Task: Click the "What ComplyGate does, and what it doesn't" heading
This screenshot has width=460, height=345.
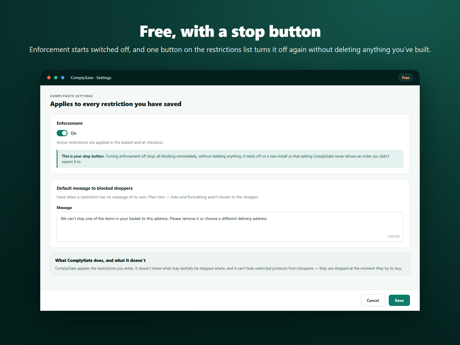Action: (100, 260)
